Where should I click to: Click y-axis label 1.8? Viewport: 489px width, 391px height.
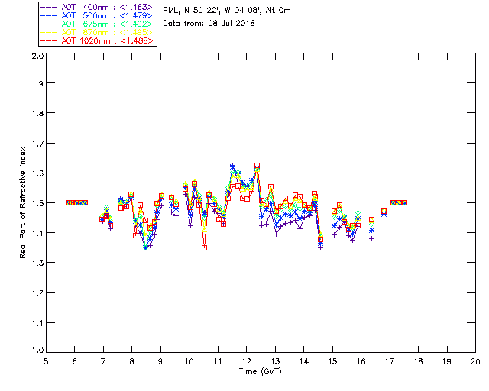37,113
